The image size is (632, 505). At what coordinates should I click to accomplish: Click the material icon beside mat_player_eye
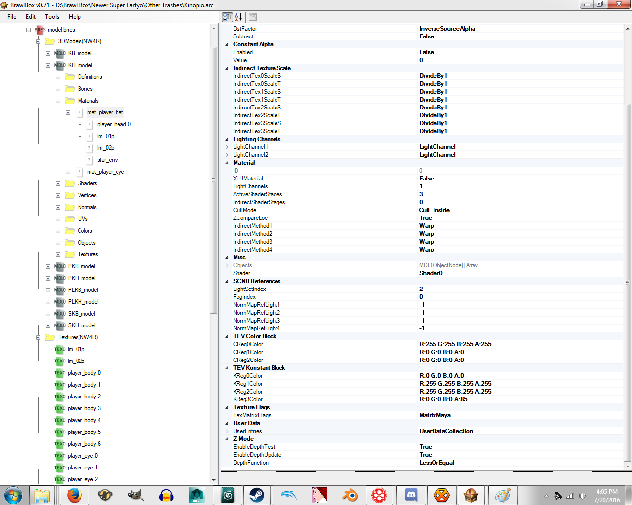click(x=79, y=172)
